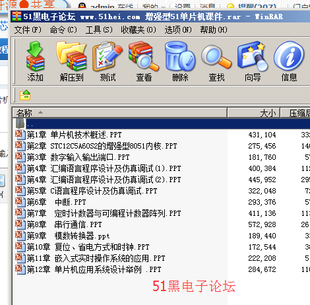
Task: Select file name 第4章 汇编语言程序设计及仿真调试(2).PPT
Action: click(x=104, y=180)
